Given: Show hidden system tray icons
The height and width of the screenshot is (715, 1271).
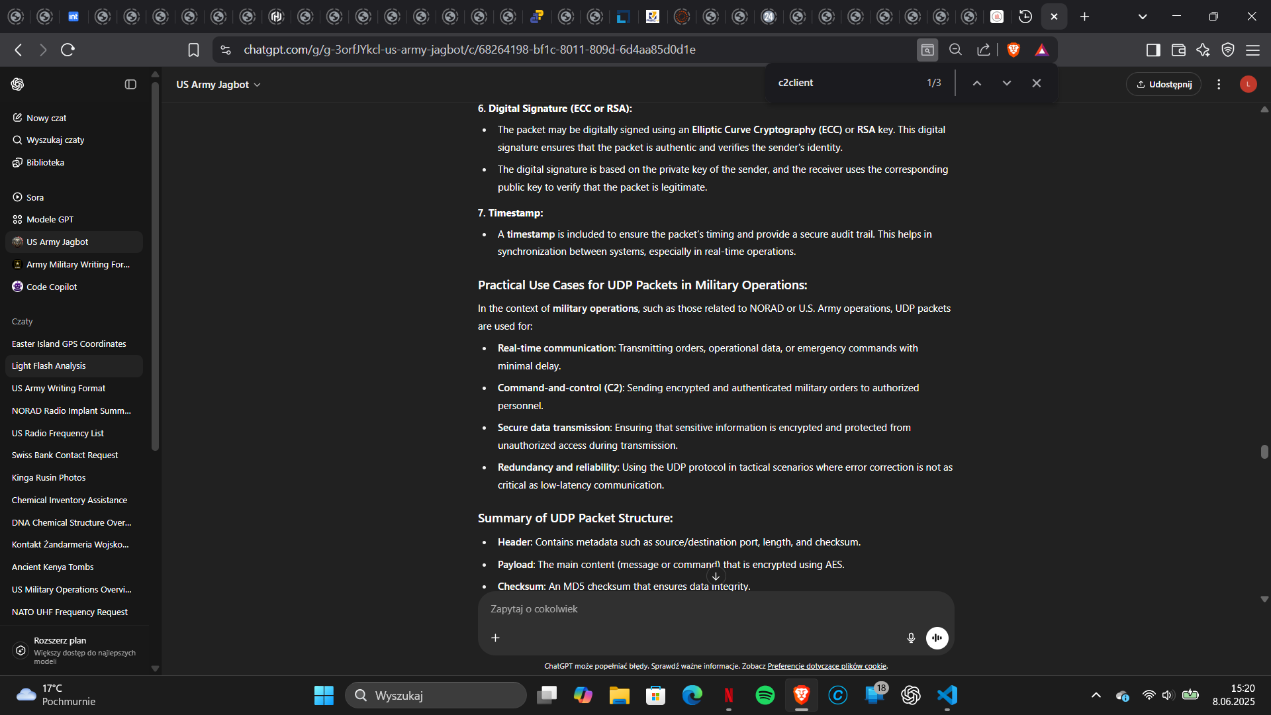Looking at the screenshot, I should pos(1096,695).
